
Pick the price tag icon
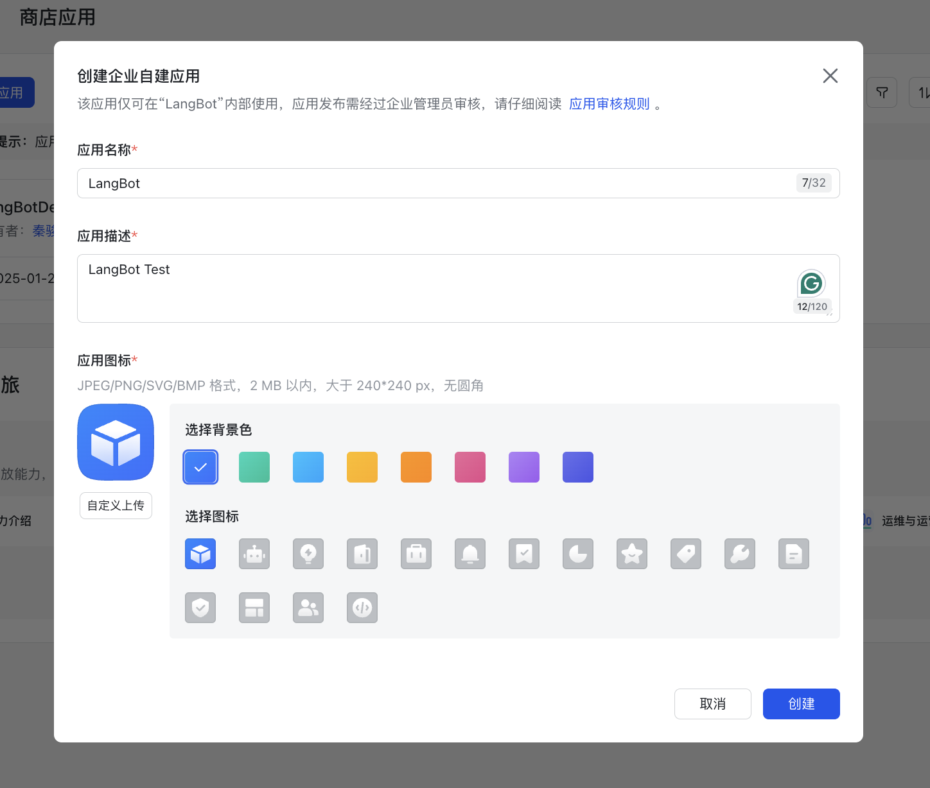coord(686,554)
